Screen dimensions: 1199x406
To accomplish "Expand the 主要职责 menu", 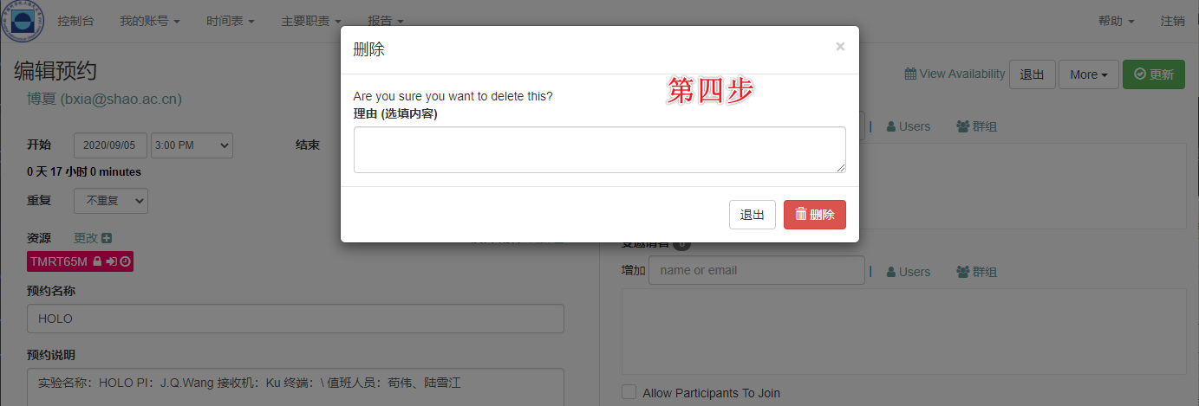I will click(x=310, y=21).
